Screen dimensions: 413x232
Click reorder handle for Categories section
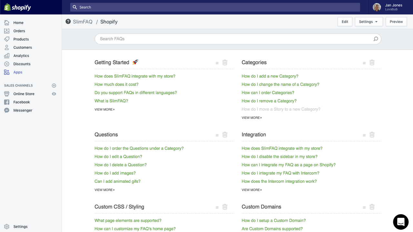click(x=364, y=63)
